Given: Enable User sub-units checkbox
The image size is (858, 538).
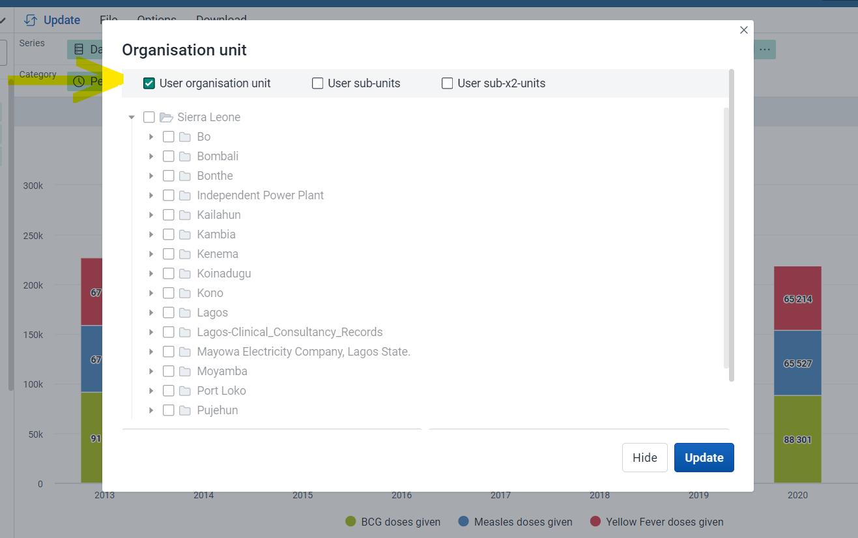Looking at the screenshot, I should [x=318, y=83].
